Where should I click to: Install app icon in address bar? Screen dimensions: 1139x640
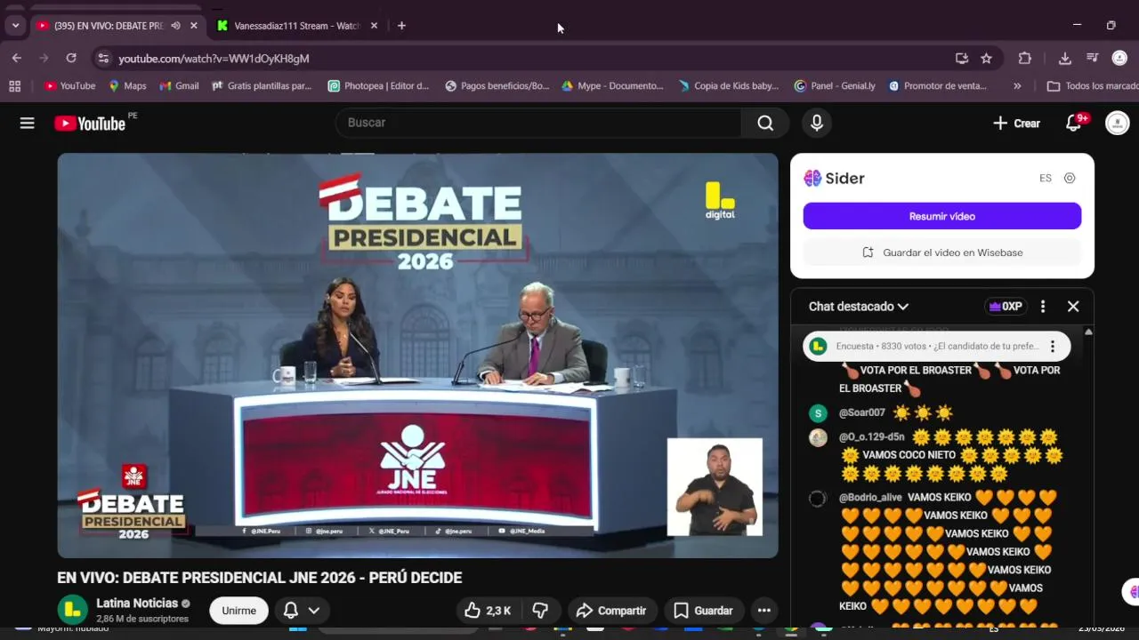click(x=962, y=59)
